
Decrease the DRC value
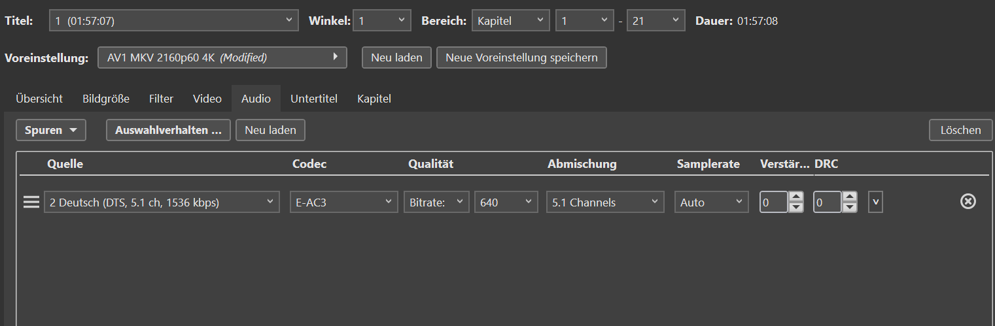click(850, 208)
